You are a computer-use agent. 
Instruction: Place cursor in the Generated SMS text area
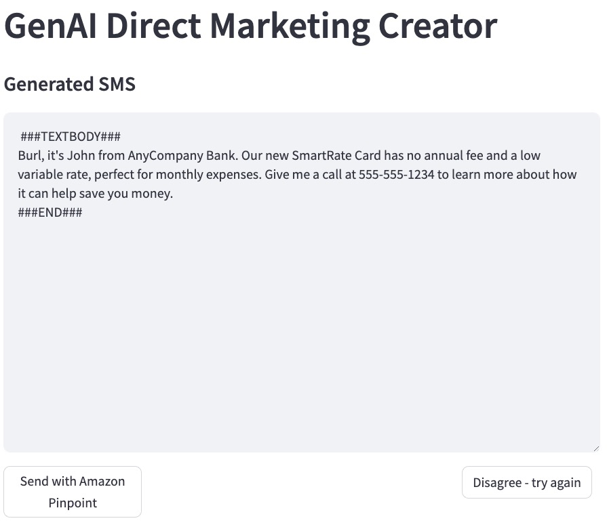point(302,282)
